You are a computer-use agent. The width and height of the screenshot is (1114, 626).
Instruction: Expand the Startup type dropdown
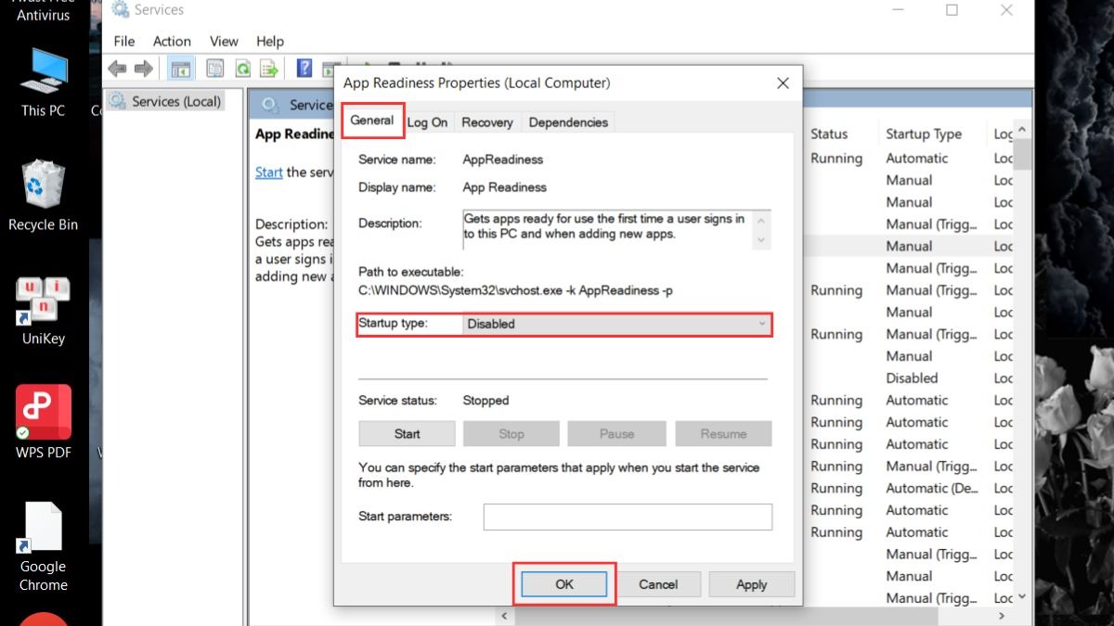pos(617,324)
